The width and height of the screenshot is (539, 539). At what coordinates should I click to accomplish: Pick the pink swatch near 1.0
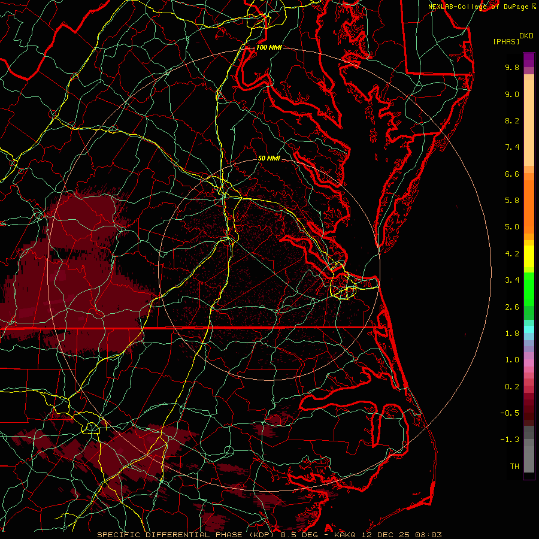pyautogui.click(x=529, y=363)
